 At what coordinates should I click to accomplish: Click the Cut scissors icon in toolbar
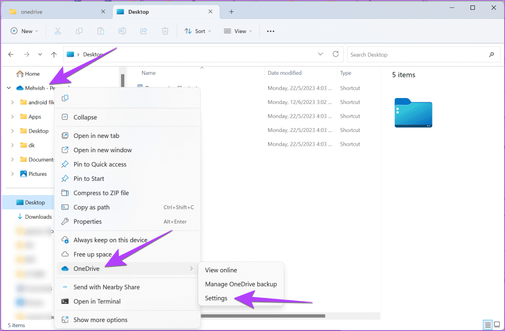58,31
